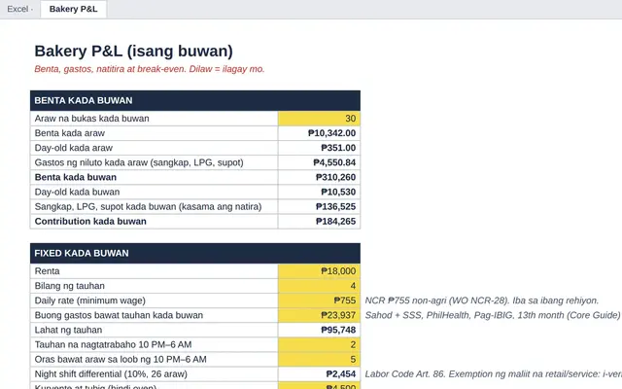
Task: Select the ₱310,260 monthly sales value
Action: (319, 177)
